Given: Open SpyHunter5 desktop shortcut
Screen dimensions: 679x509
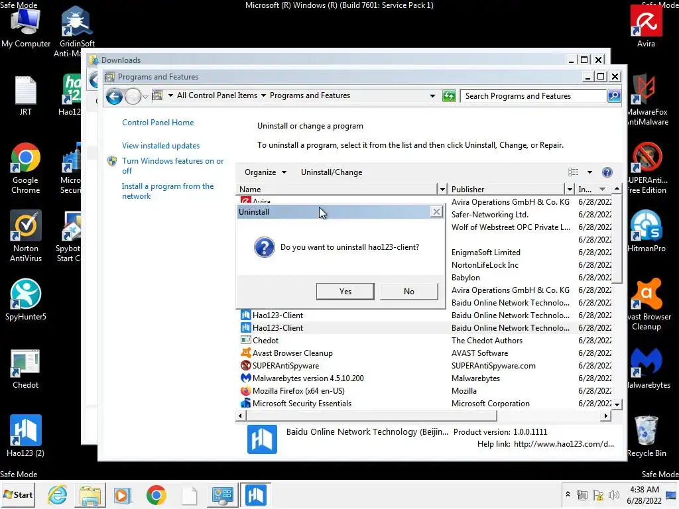Looking at the screenshot, I should [26, 300].
